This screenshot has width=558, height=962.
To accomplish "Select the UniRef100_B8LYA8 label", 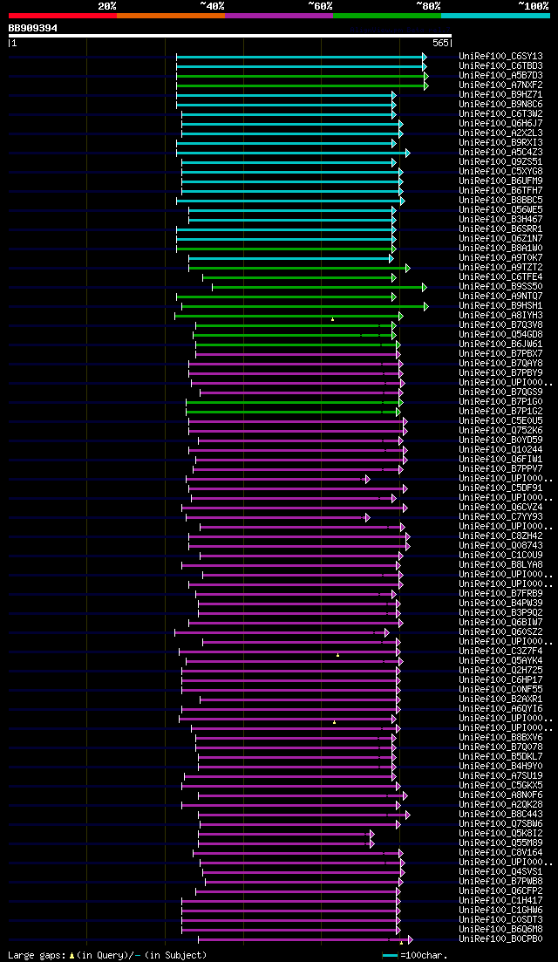I will tap(500, 565).
